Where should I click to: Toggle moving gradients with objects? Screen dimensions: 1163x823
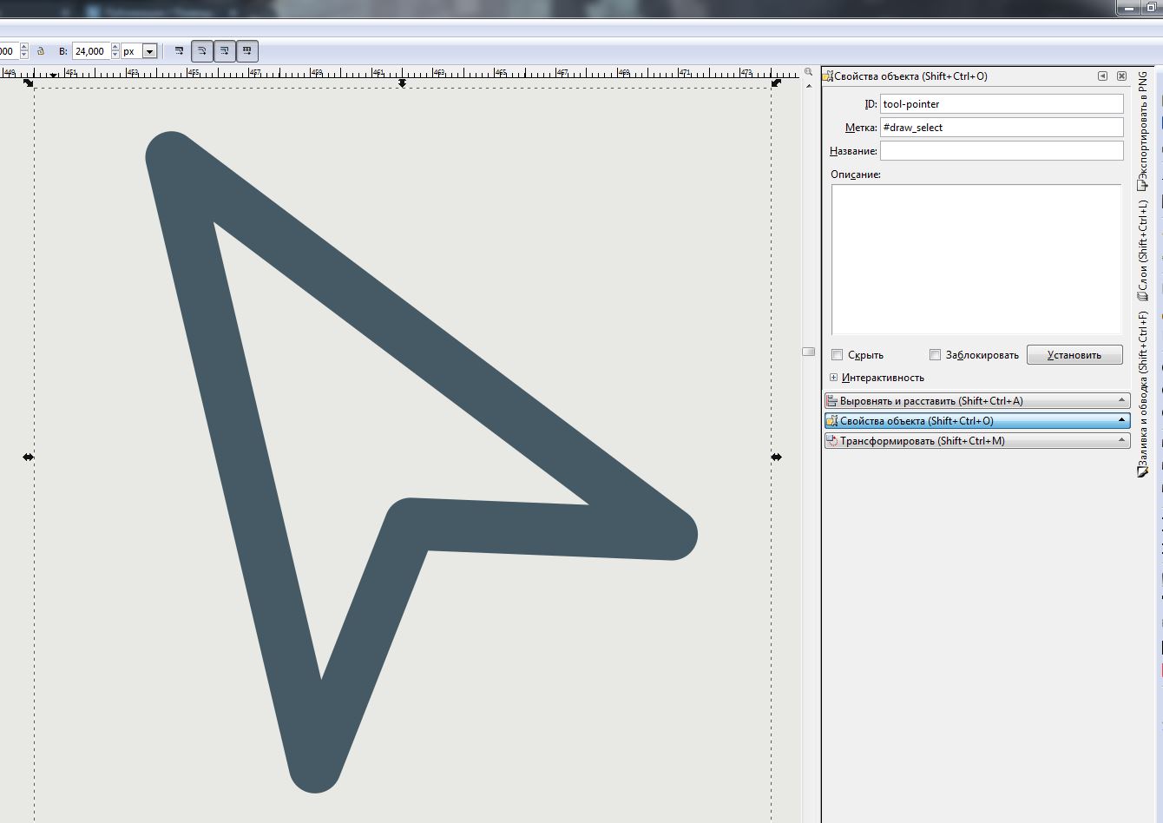point(224,51)
